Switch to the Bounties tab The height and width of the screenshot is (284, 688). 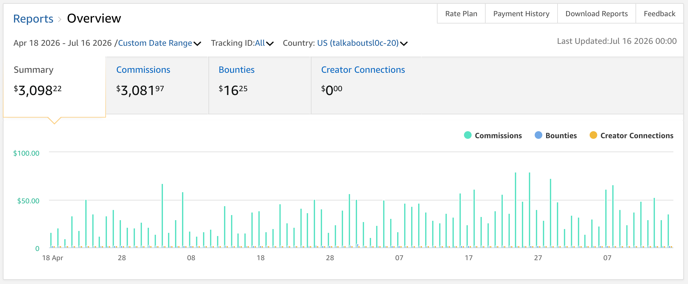coord(260,85)
